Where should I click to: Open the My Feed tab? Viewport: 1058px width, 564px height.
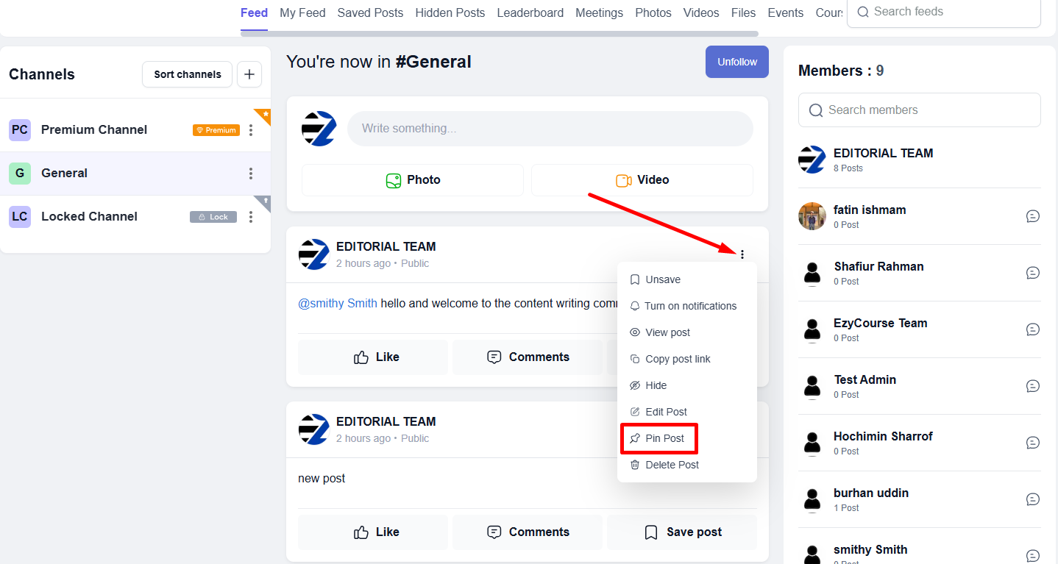pos(302,13)
